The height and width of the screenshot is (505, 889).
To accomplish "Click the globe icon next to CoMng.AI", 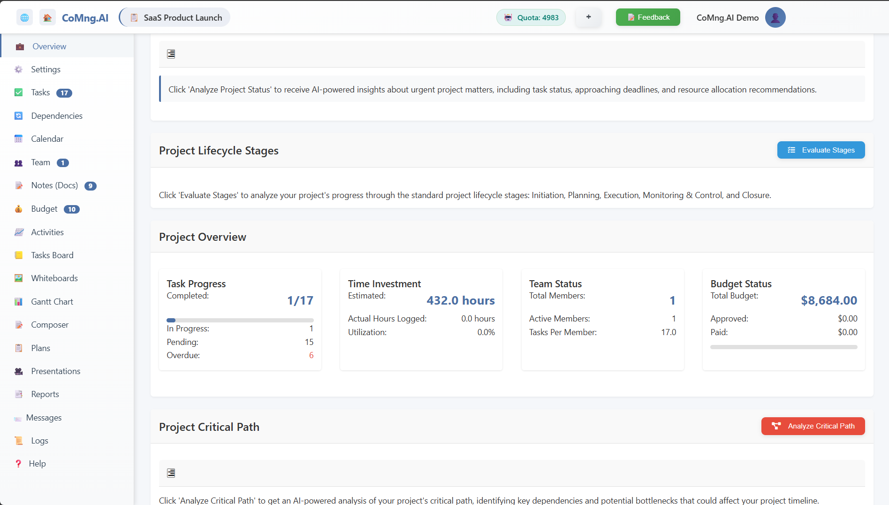I will tap(24, 17).
